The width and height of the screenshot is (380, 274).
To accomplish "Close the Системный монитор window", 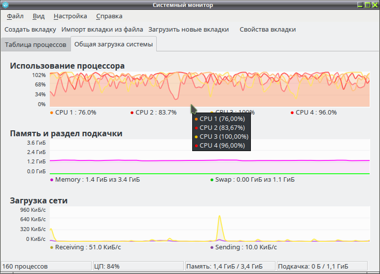I will [x=375, y=5].
